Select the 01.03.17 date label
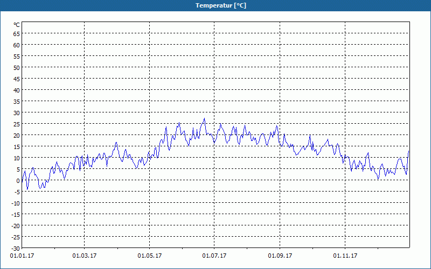The width and height of the screenshot is (431, 269). 85,256
